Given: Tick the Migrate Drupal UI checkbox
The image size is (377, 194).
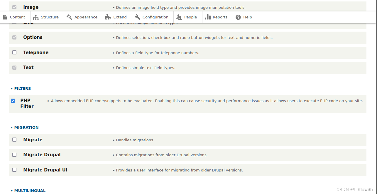Looking at the screenshot, I should (x=14, y=170).
